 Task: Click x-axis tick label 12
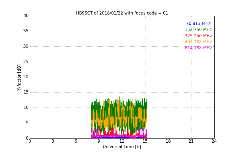click(122, 141)
